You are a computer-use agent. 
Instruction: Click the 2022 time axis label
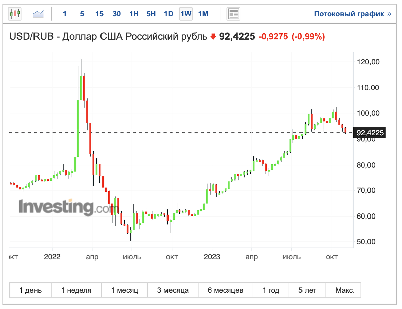[x=52, y=257]
